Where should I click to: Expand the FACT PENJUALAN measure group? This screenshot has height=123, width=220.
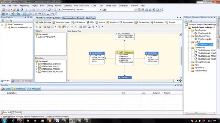point(36,37)
